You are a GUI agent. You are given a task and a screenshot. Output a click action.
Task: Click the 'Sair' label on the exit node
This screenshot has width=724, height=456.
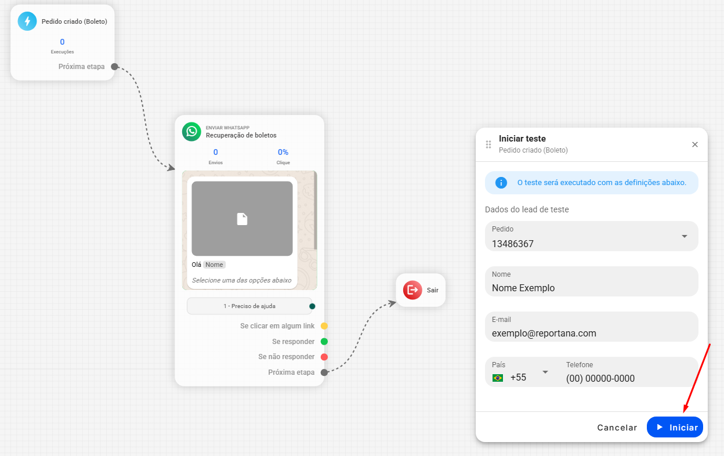[x=433, y=290]
